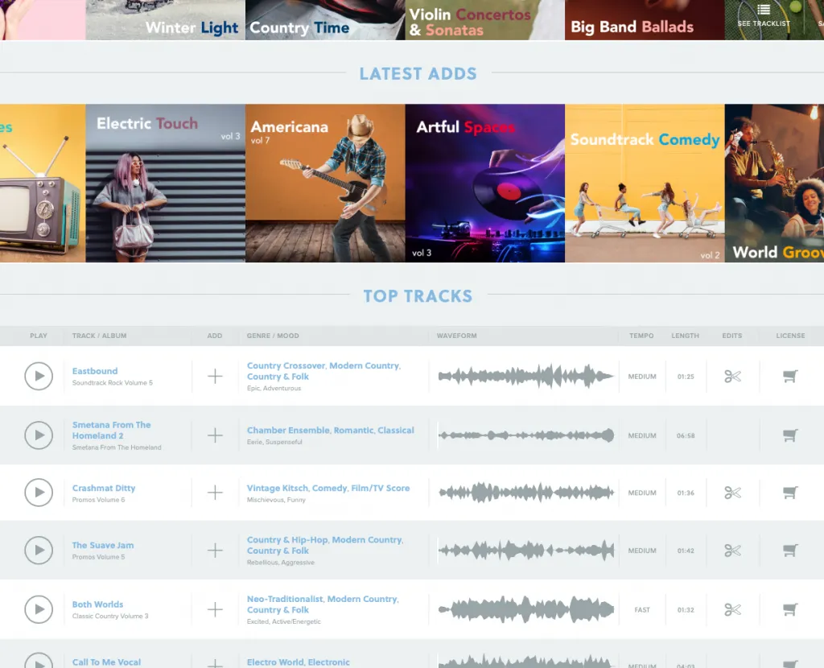License Both Worlds via the cart icon
The image size is (824, 668).
tap(790, 609)
